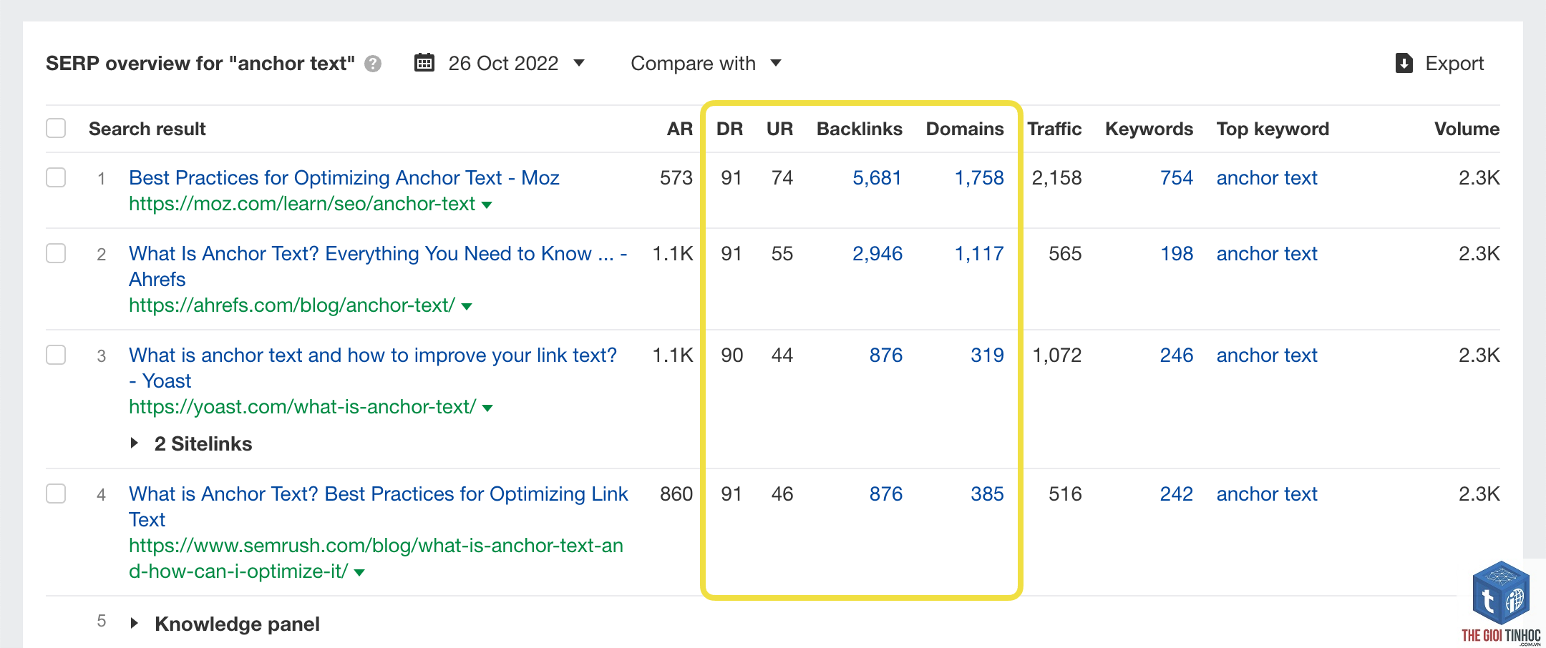Click the Export button
1546x648 pixels.
1440,63
